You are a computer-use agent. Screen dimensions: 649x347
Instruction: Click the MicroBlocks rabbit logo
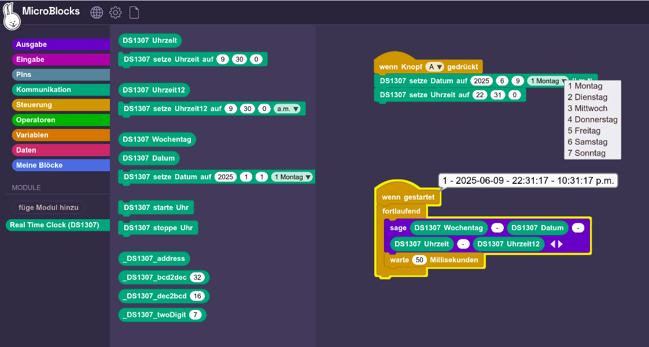coord(12,17)
